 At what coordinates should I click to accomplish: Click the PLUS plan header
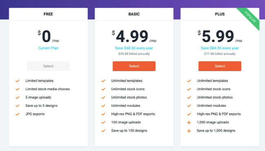click(x=220, y=14)
